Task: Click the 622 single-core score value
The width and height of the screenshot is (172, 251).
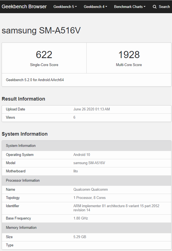Action: 44,55
